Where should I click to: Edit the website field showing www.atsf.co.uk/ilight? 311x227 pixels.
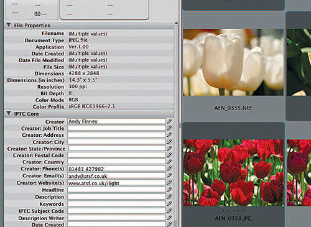116,183
